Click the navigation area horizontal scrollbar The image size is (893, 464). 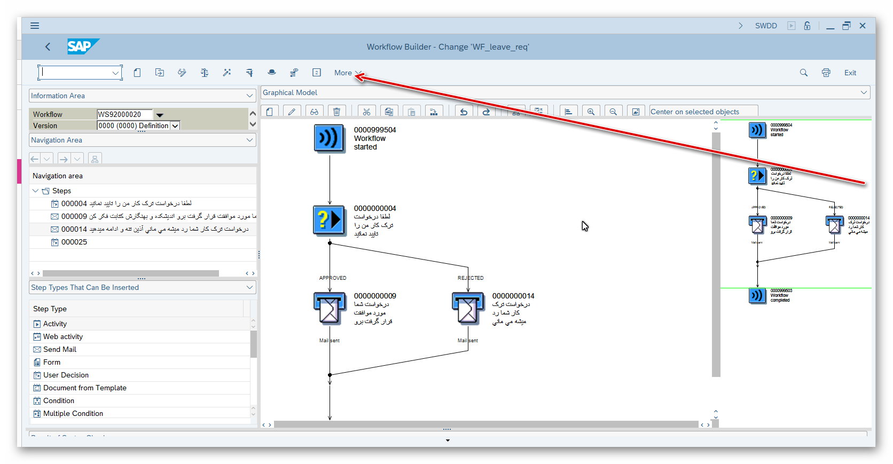tap(131, 273)
